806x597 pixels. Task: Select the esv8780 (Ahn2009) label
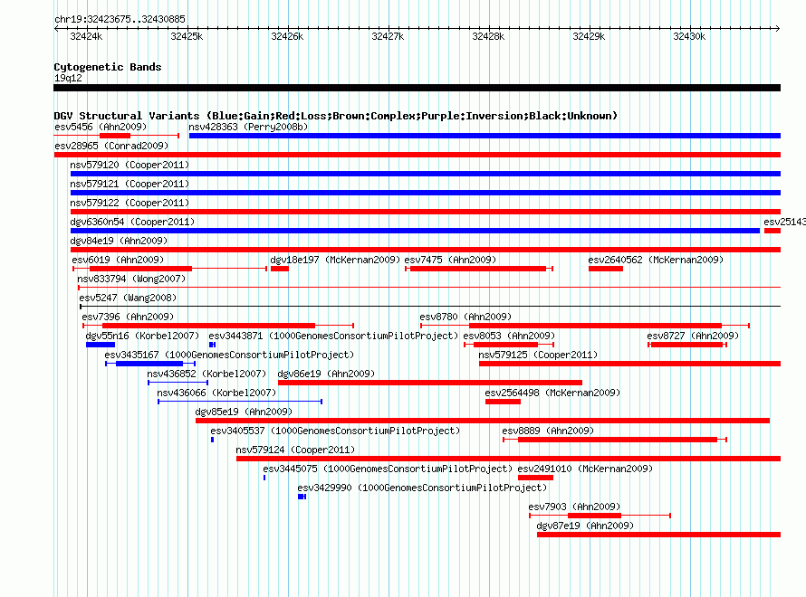465,317
